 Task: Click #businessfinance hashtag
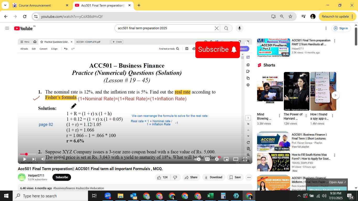64,188
